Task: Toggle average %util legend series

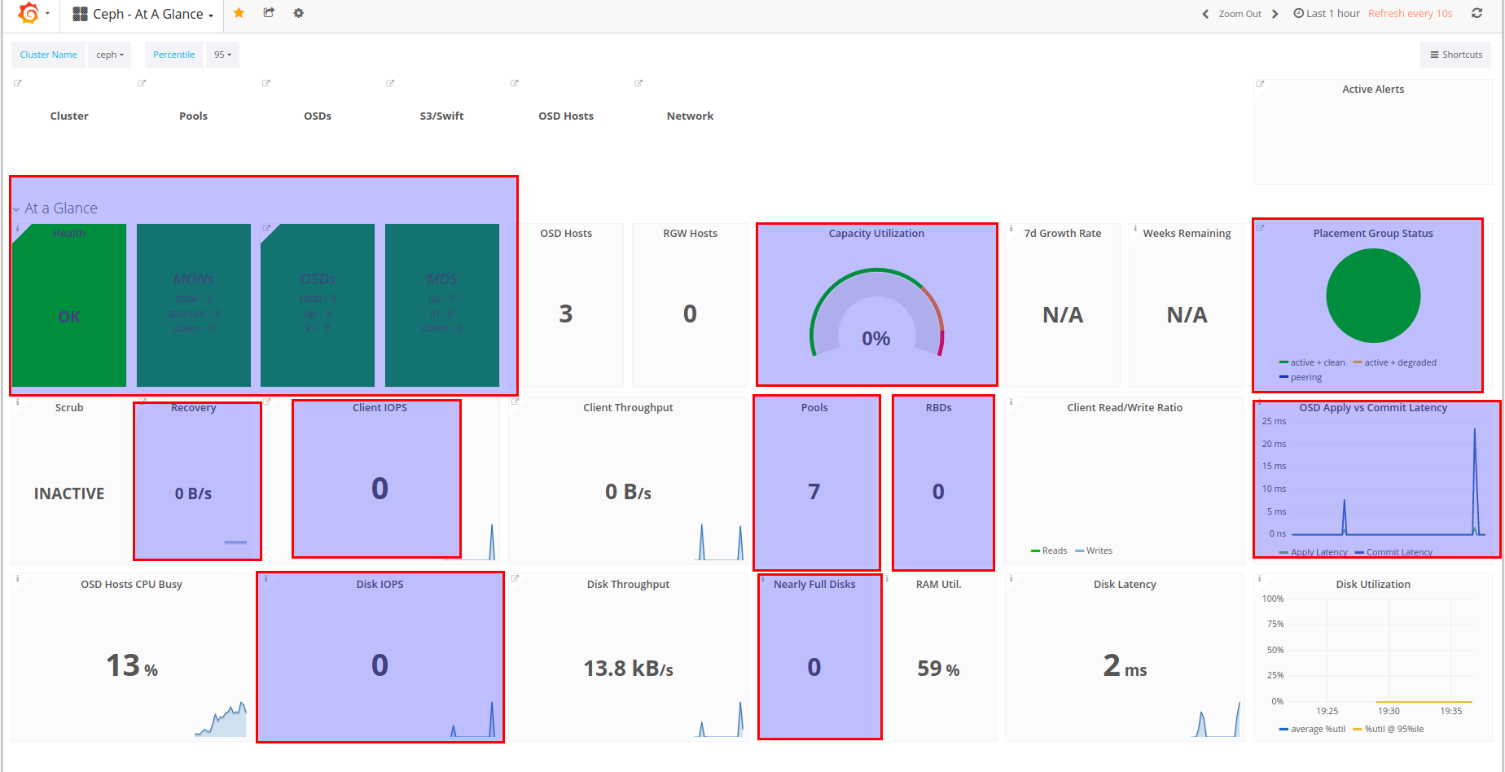Action: [1312, 729]
